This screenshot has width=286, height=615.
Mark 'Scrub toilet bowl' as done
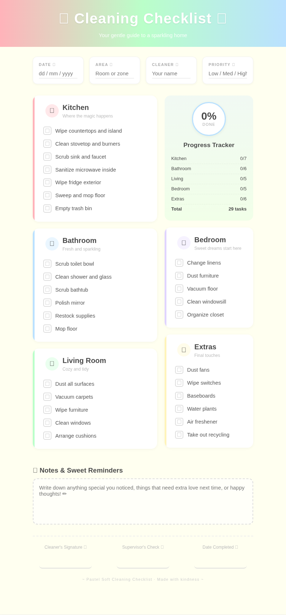[48, 264]
